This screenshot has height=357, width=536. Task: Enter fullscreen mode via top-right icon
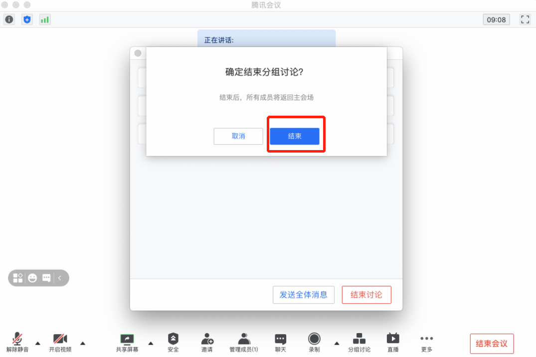click(x=525, y=19)
